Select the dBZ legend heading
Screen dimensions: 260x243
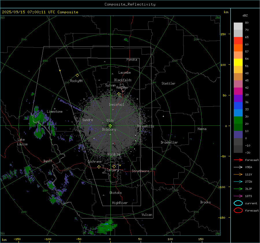(245, 15)
